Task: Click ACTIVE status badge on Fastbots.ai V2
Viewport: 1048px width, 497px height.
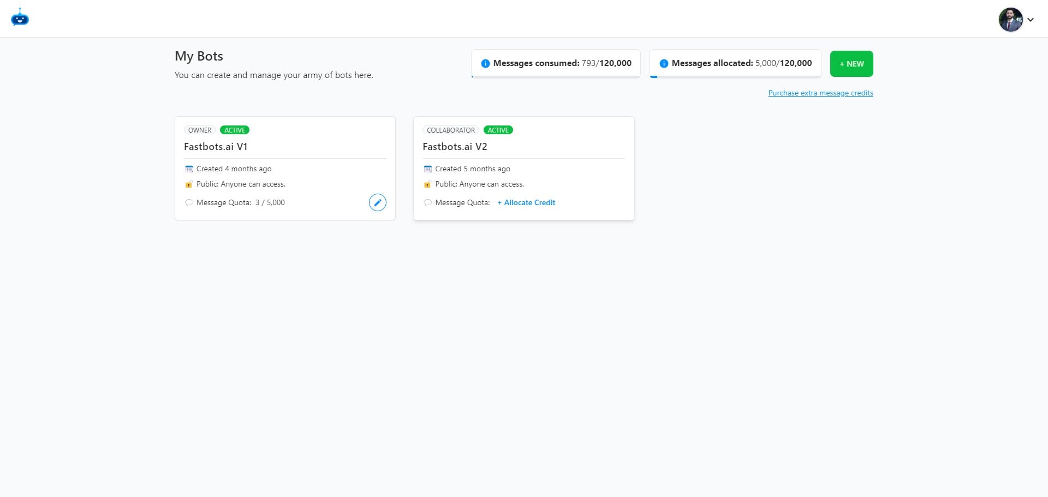Action: 498,130
